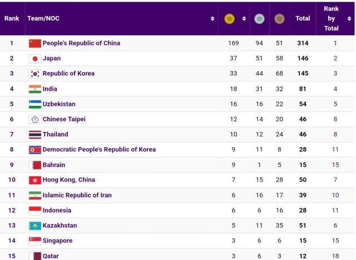Click the India flag icon
This screenshot has height=260, width=356.
click(x=34, y=89)
